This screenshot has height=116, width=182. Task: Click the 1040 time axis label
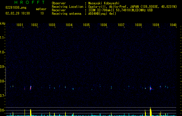point(173,25)
